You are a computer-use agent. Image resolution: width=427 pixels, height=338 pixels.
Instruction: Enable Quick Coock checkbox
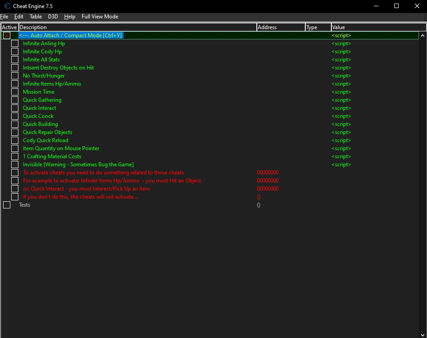pos(15,116)
